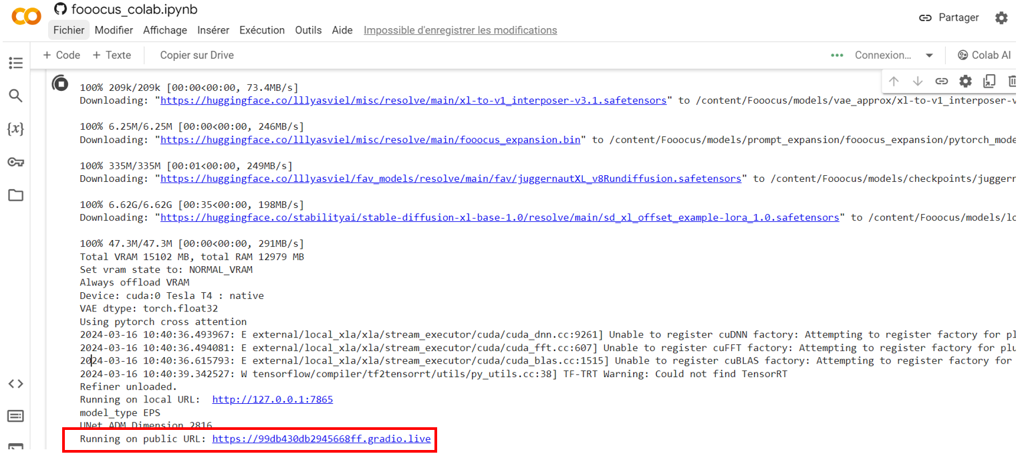Click the settings gear in top right
The width and height of the screenshot is (1022, 456).
pos(1001,18)
